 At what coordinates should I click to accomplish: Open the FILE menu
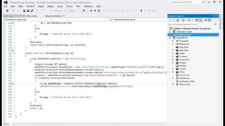pyautogui.click(x=6, y=6)
